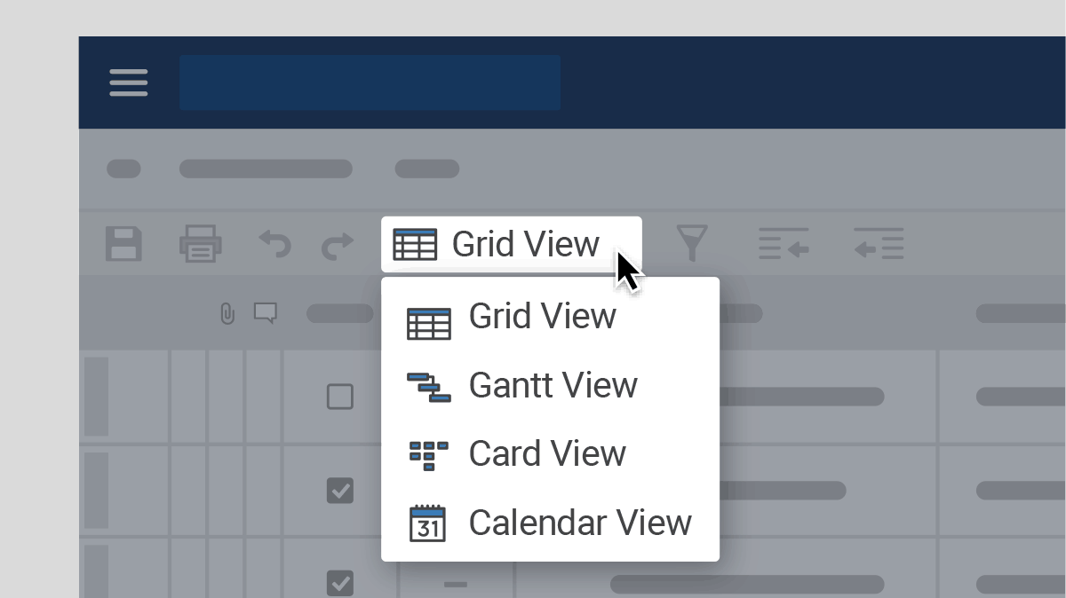Choose Card View option

click(546, 454)
